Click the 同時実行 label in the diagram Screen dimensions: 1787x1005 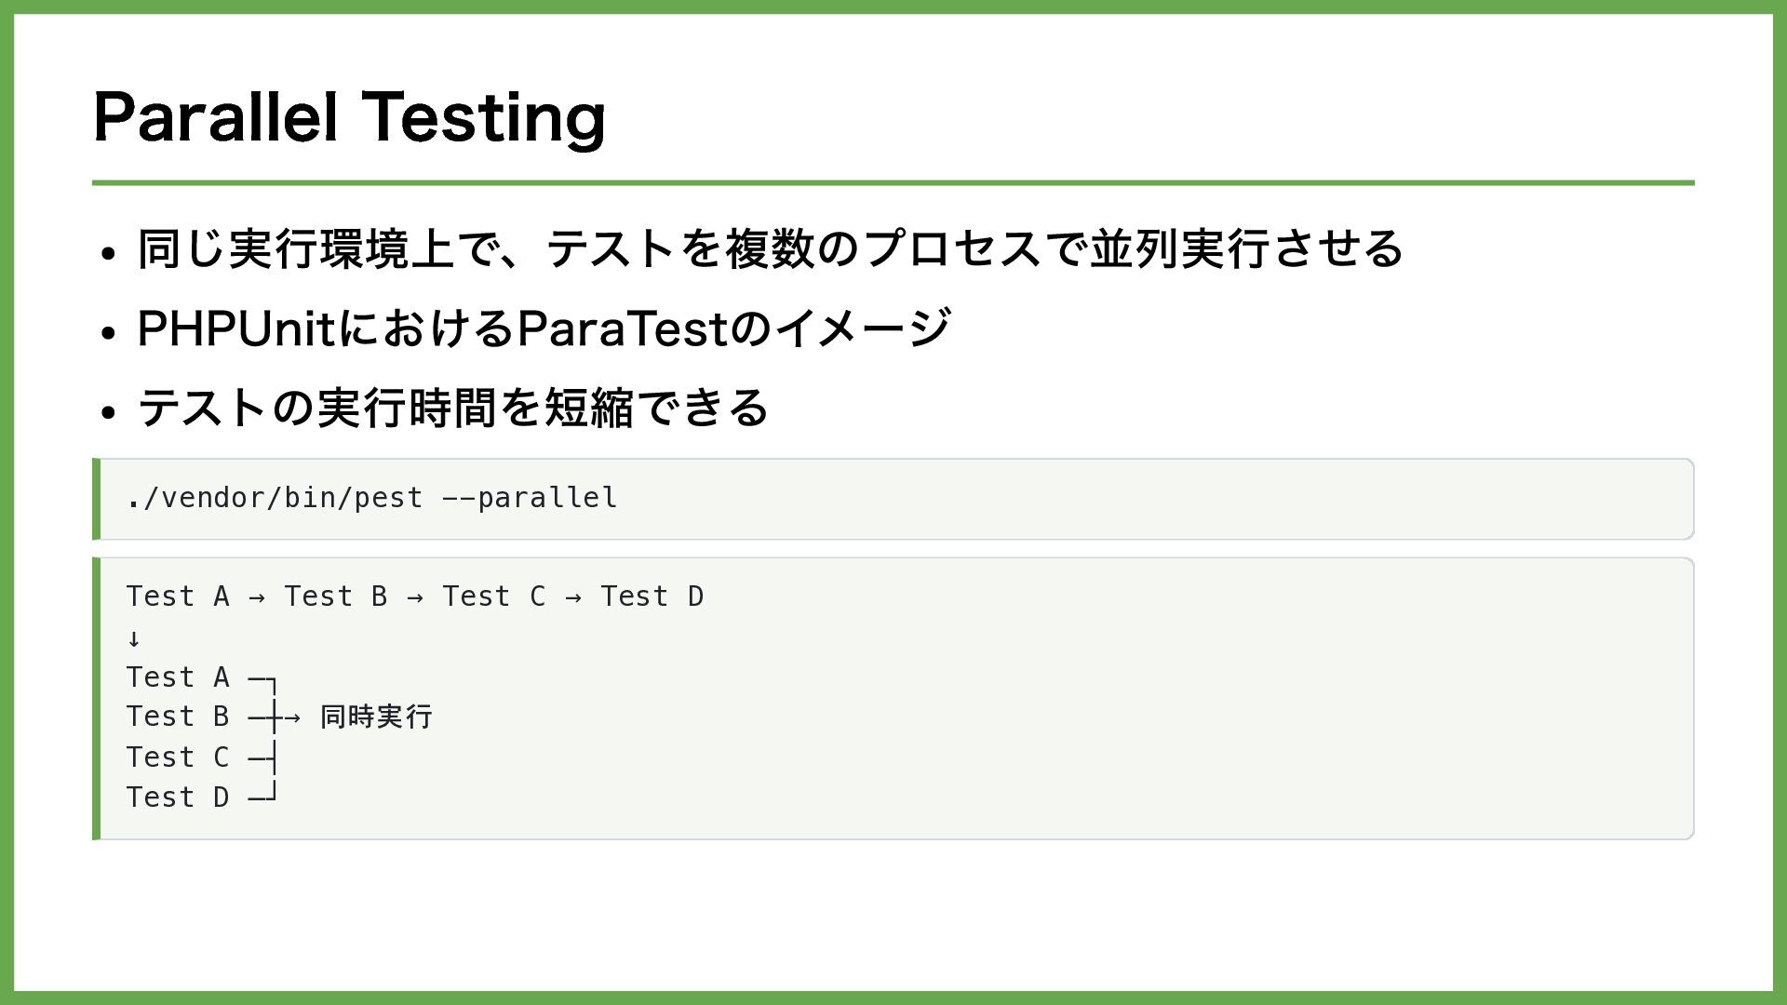click(376, 717)
